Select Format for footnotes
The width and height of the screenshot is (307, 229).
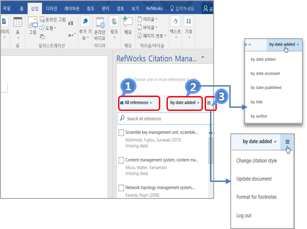[256, 197]
